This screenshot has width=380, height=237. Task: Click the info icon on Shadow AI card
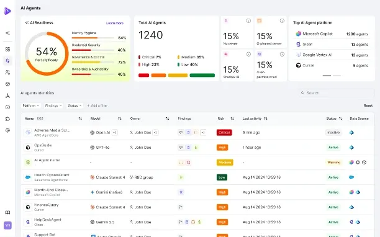click(248, 54)
